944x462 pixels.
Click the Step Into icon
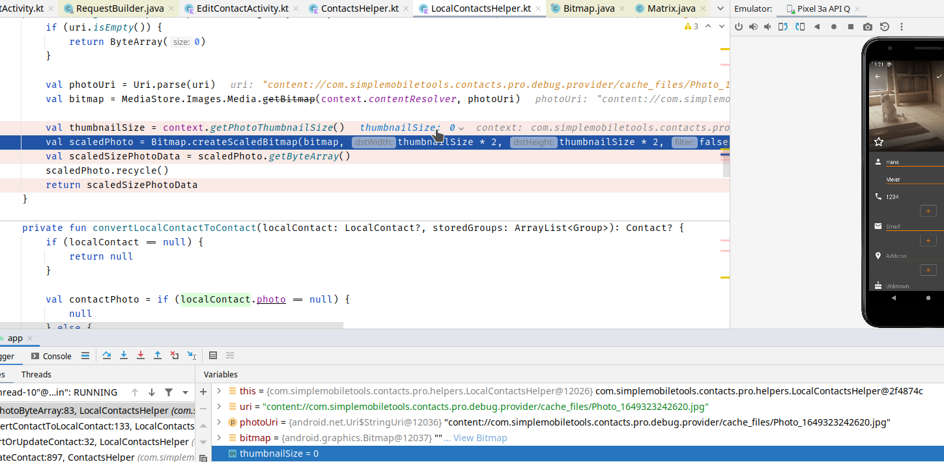124,355
